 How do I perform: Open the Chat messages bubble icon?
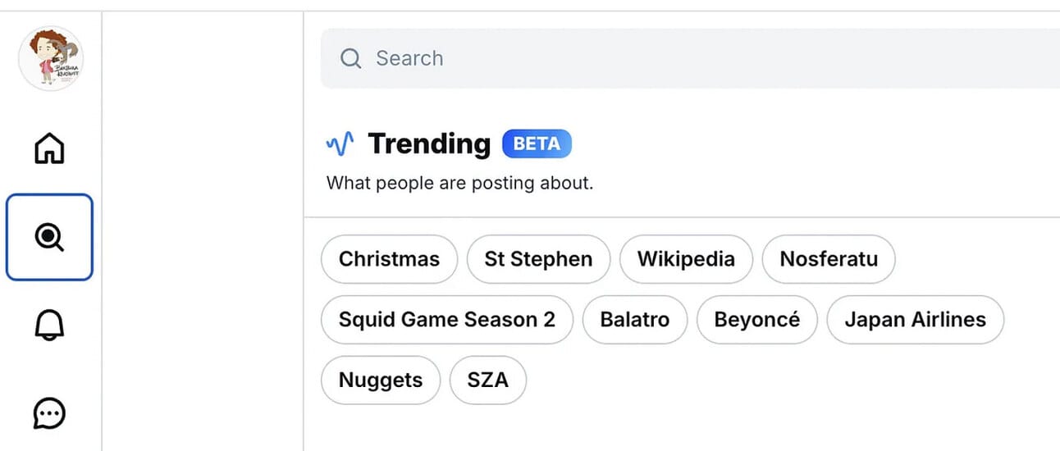pos(49,413)
